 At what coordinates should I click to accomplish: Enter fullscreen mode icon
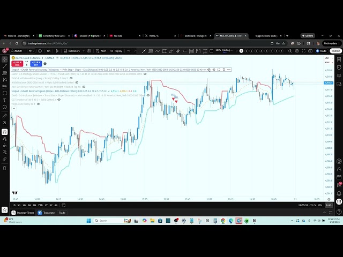tap(304, 51)
